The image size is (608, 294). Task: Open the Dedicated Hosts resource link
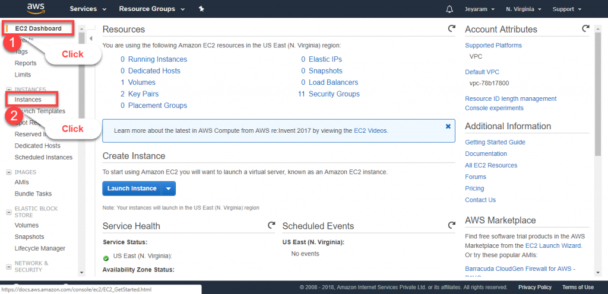[x=154, y=71]
